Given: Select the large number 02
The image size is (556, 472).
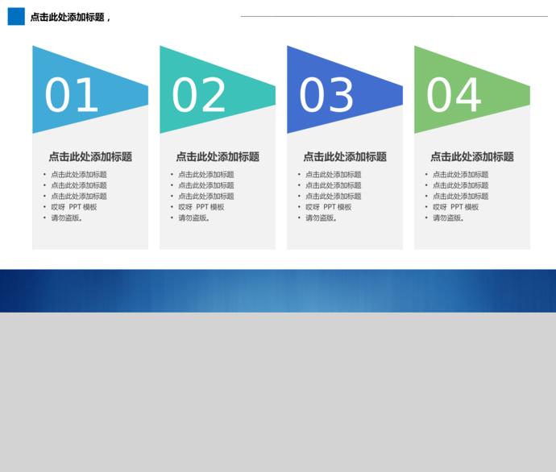Looking at the screenshot, I should [198, 95].
